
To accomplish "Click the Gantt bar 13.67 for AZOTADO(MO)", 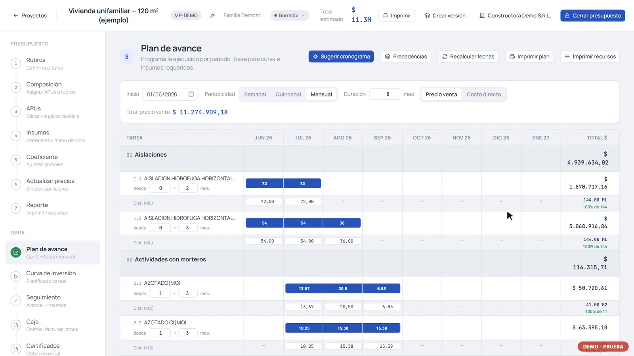I will point(304,289).
